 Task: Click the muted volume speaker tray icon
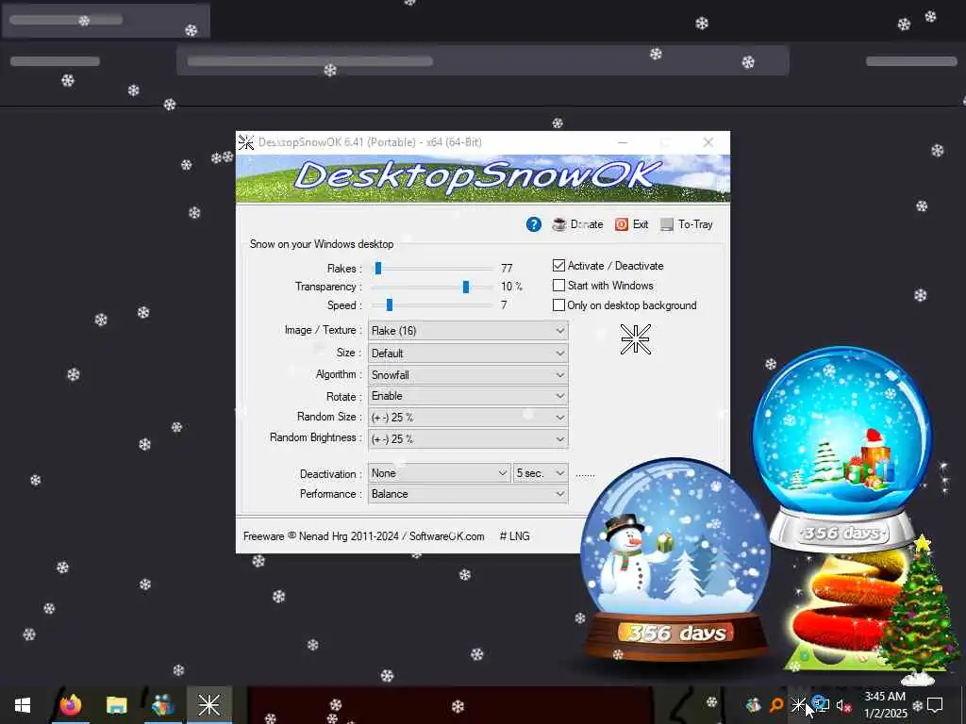coord(843,705)
